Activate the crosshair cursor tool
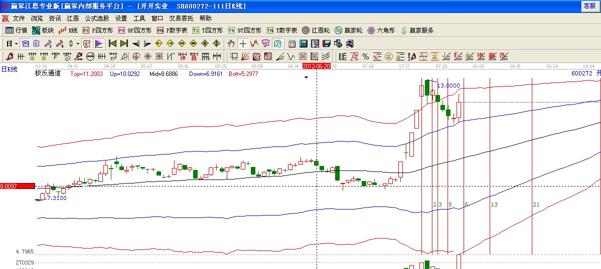Screen dimensions: 601x269 (x=243, y=43)
